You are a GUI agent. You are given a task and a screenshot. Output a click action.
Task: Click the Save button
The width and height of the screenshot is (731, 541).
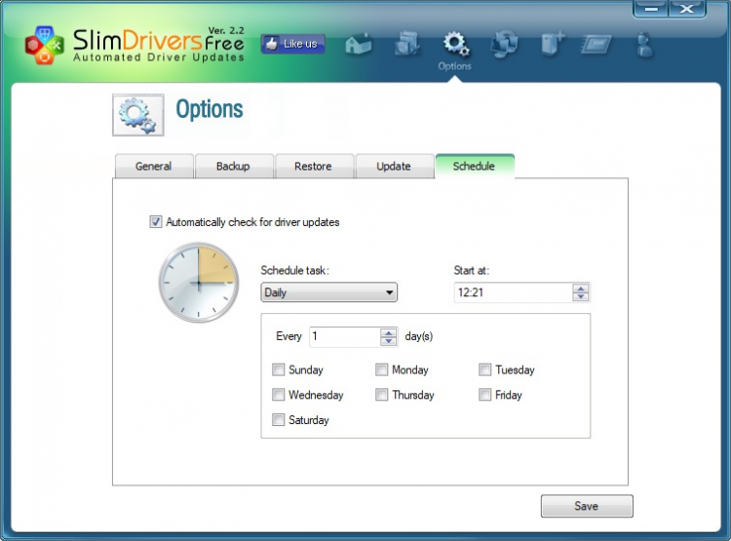[587, 506]
